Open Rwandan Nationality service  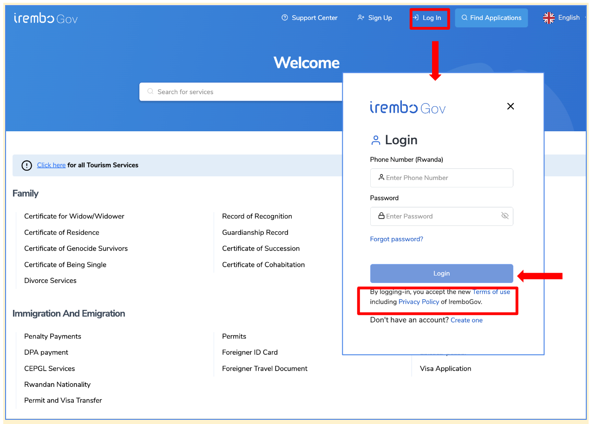57,385
